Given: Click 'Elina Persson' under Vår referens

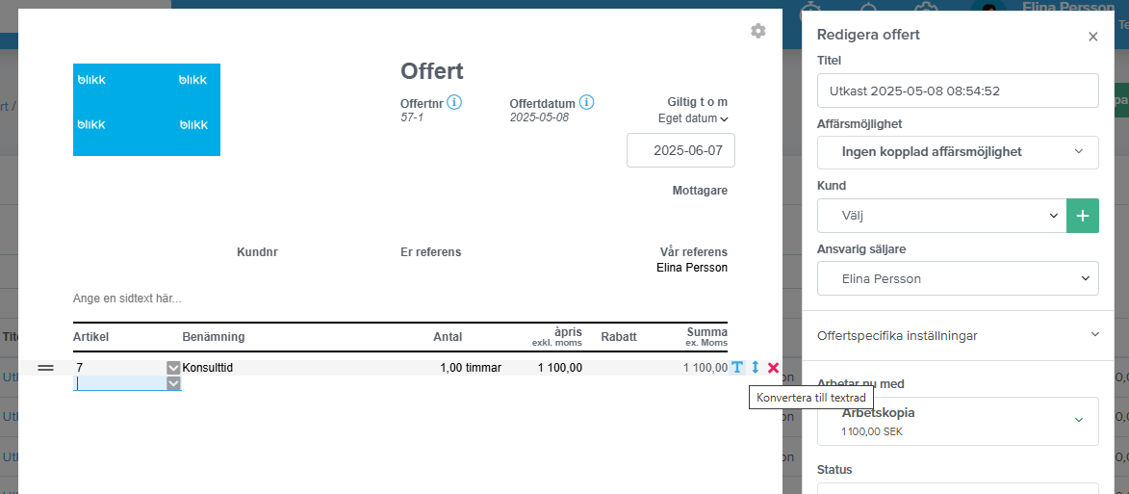Looking at the screenshot, I should click(x=692, y=267).
